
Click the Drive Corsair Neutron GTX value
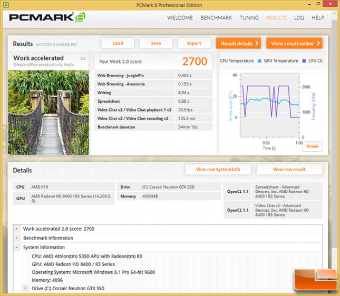[x=180, y=187]
